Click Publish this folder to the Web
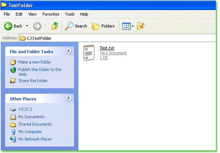This screenshot has width=220, height=153. [40, 72]
